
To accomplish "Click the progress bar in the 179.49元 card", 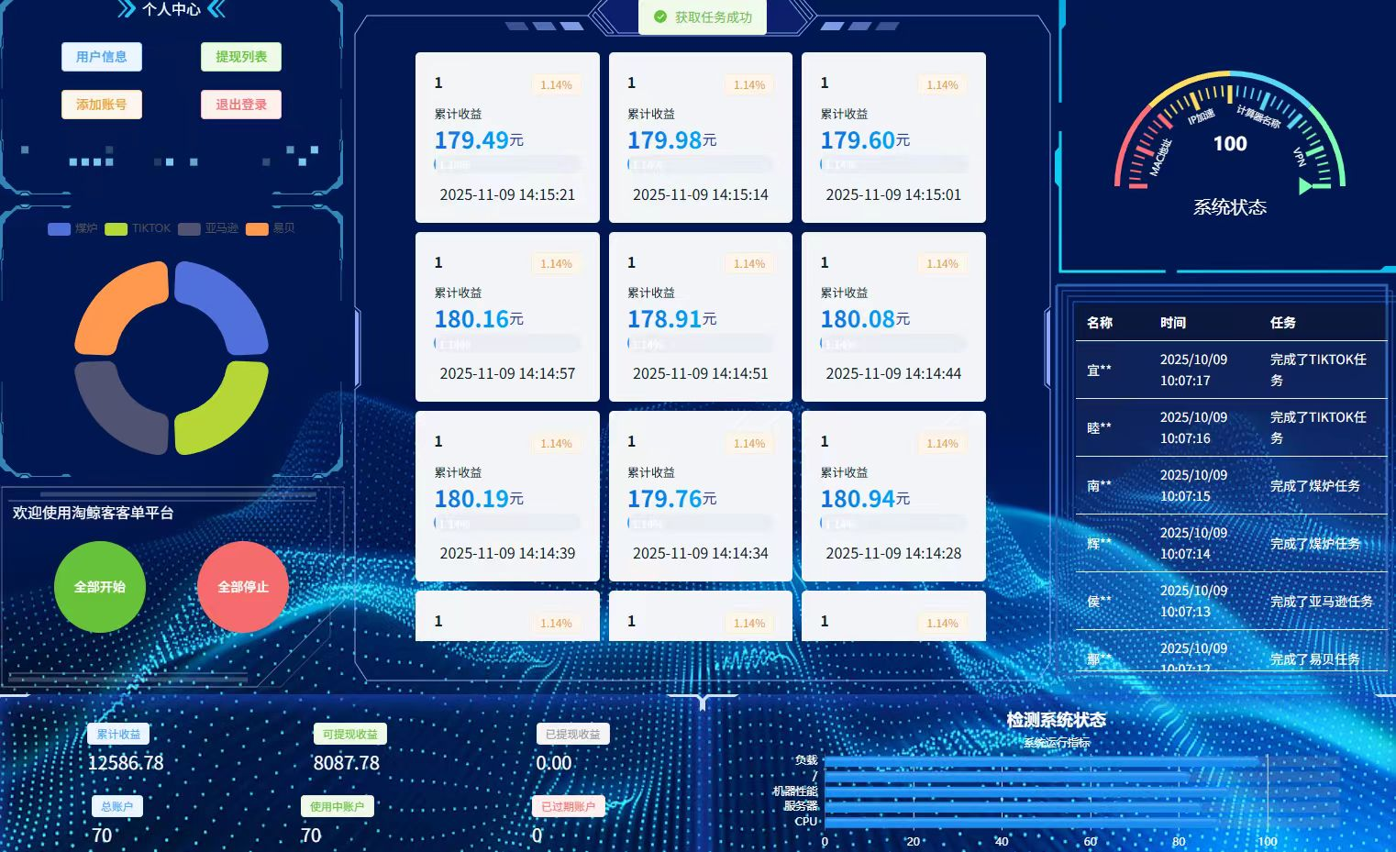I will (507, 165).
